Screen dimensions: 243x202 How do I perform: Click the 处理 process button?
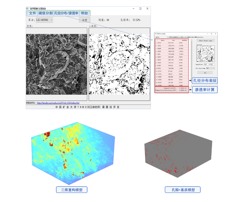[x=85, y=20]
